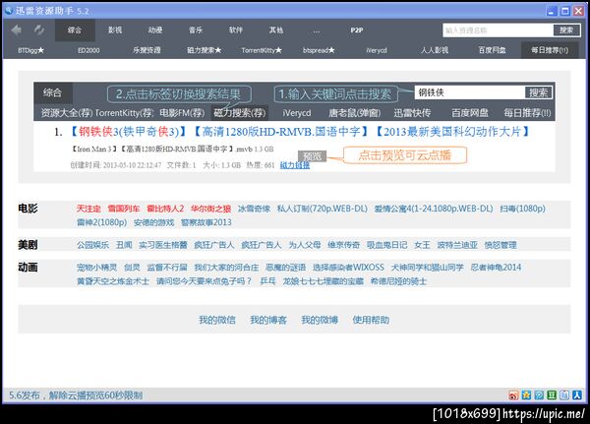Open 扫毒(1080p) link
Screen dimensions: 590x424
[x=523, y=209]
